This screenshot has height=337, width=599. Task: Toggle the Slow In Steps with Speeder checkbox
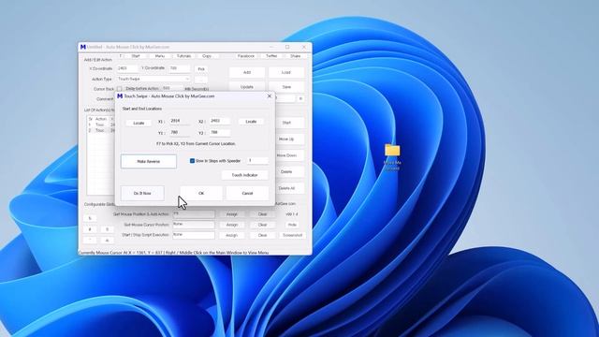click(192, 161)
